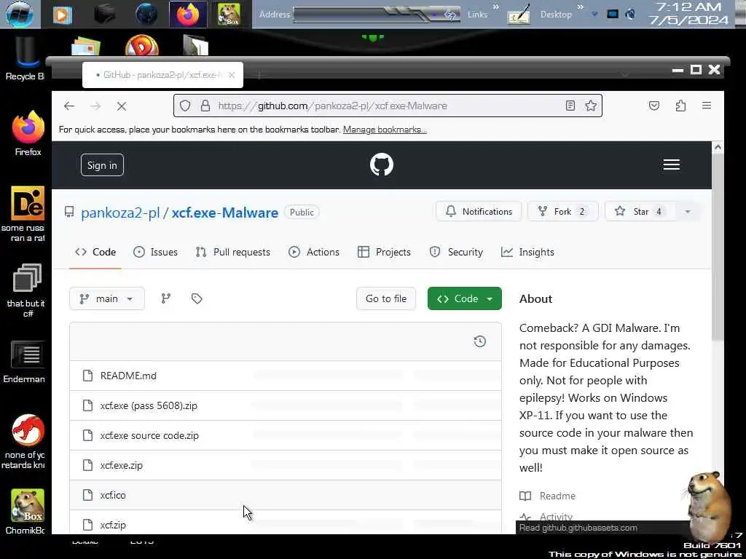Open commit history clock icon
Viewport: 746px width, 559px height.
[479, 341]
